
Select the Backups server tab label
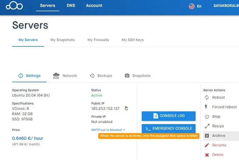point(105,76)
